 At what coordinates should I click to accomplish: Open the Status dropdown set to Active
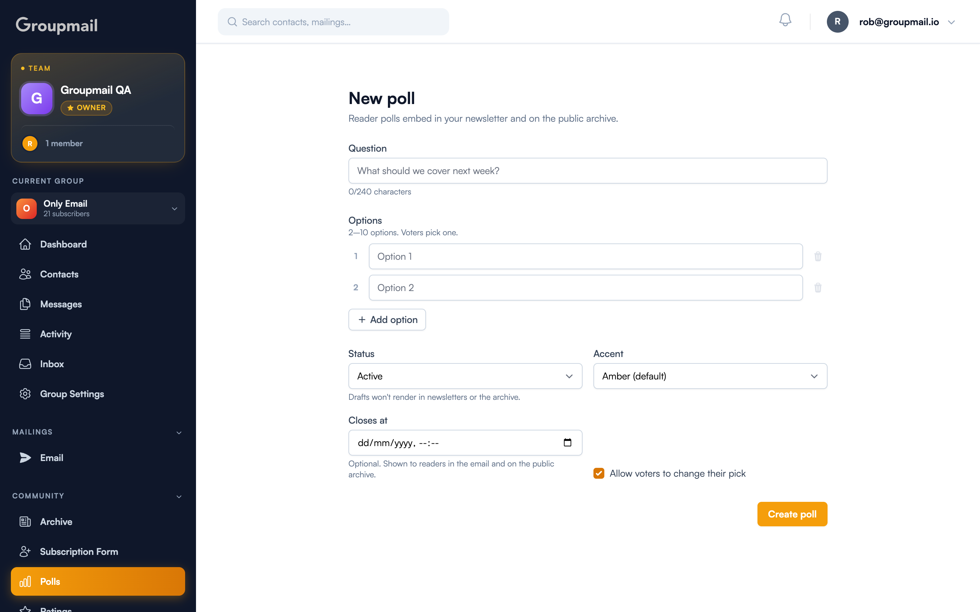[x=465, y=376]
